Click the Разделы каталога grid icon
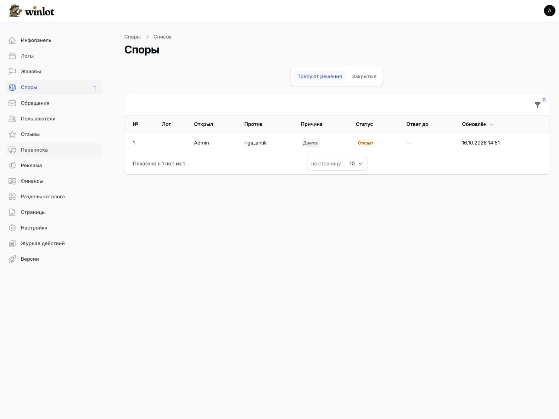Screen dimensions: 559x419 click(x=12, y=197)
